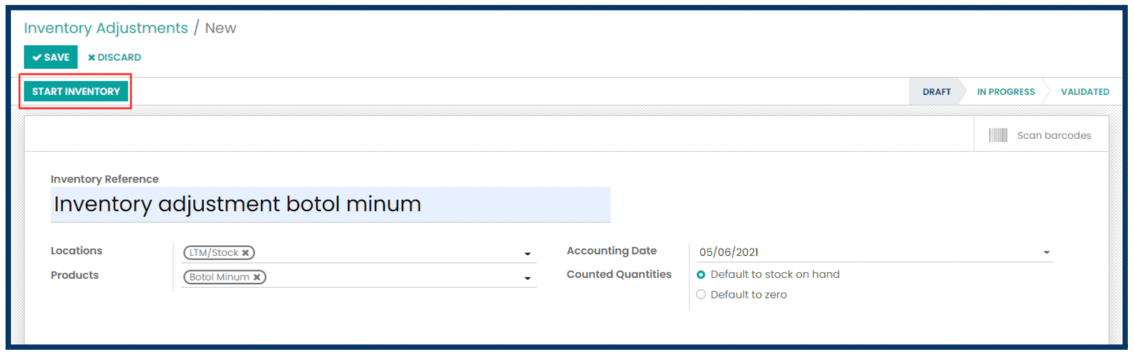Screen dimensions: 1134x356
Task: Switch to the In Progress stage
Action: point(1006,92)
